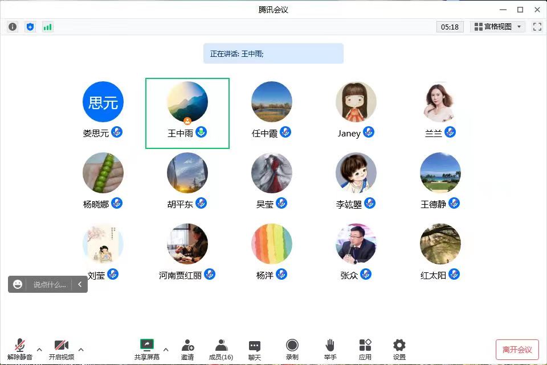Screen dimensions: 547x365
Task: Raise hand with 举手 icon
Action: (x=330, y=349)
